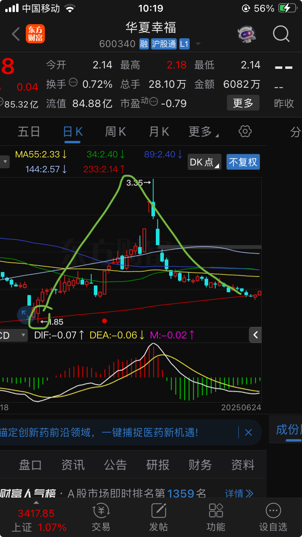This screenshot has width=302, height=537.
Task: Open 发帖 post icon
Action: 159,517
